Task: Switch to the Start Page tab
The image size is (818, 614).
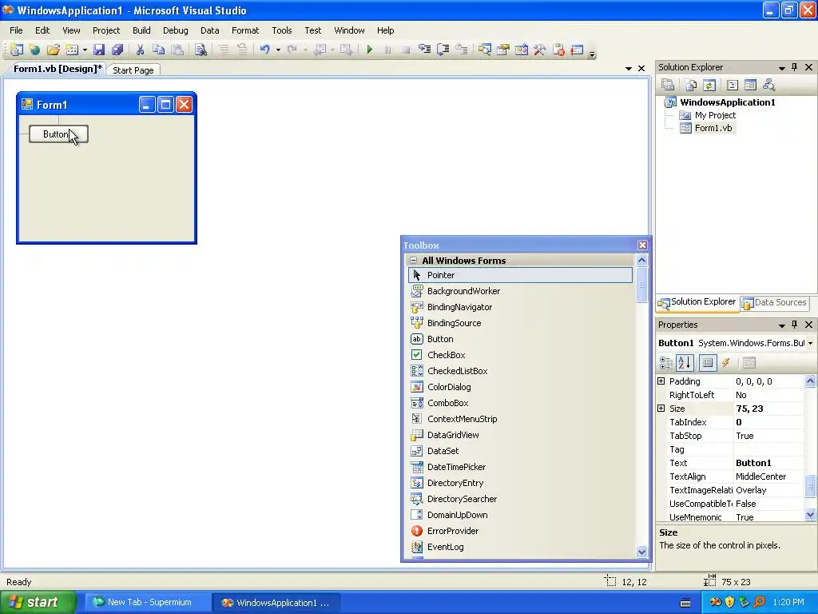Action: point(133,70)
